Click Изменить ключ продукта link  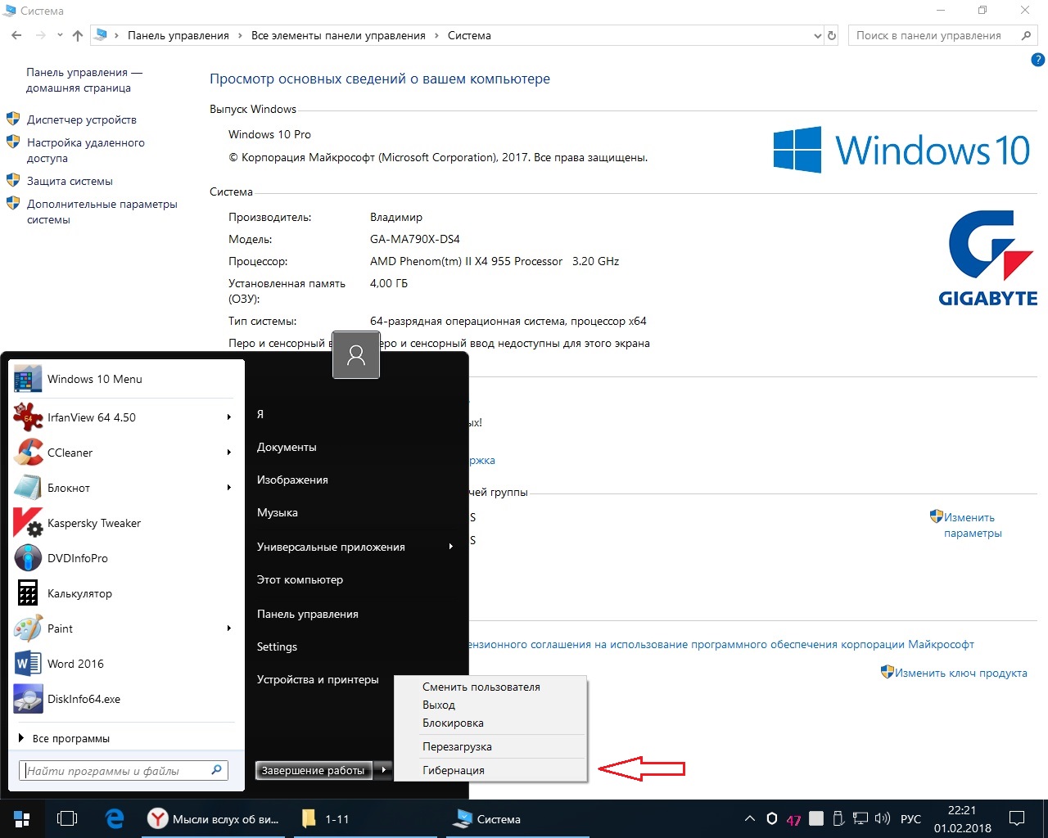pyautogui.click(x=960, y=673)
